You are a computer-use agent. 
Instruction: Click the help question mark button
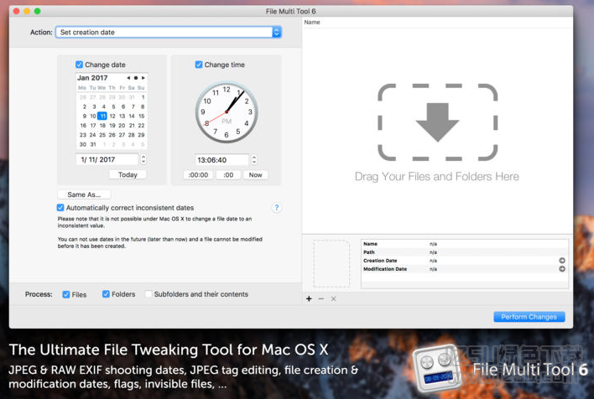pyautogui.click(x=276, y=208)
